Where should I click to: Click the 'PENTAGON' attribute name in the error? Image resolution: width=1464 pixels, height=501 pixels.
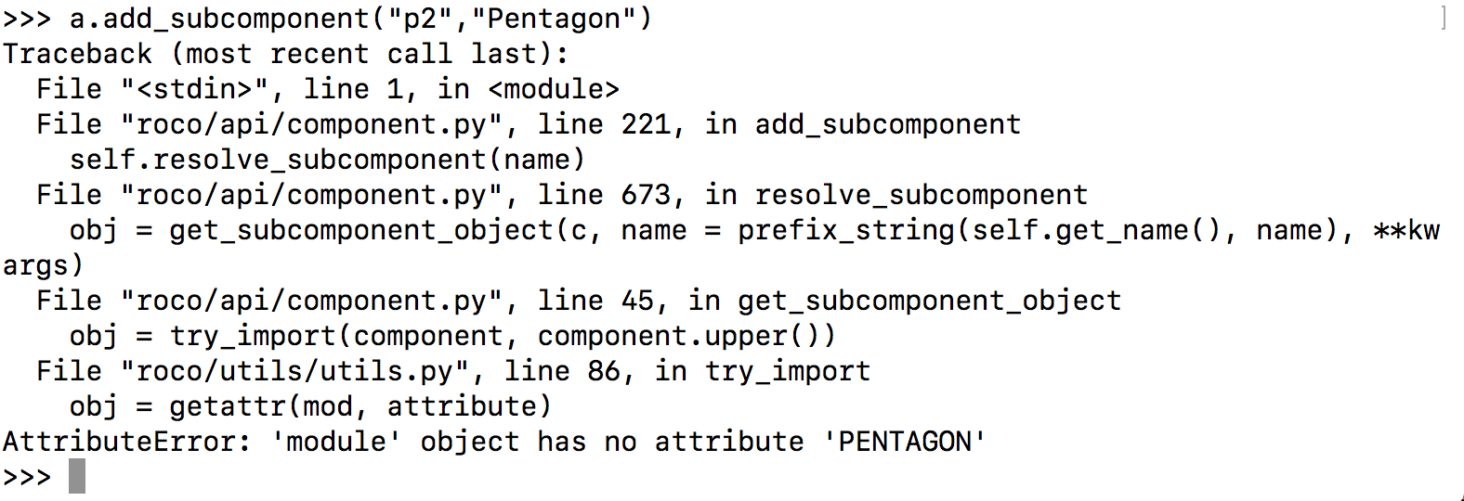click(905, 442)
